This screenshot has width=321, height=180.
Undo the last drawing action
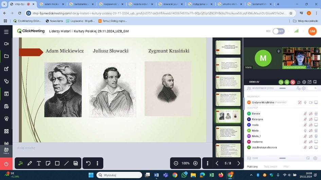tap(88, 163)
